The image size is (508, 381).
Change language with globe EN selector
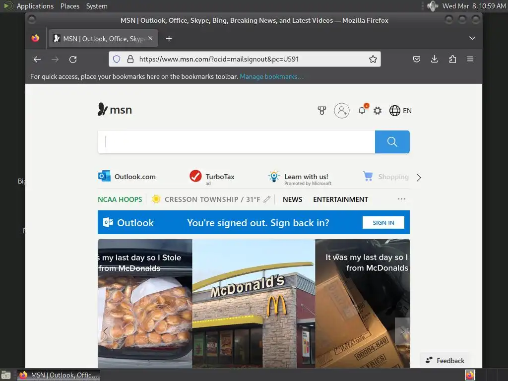pos(400,111)
